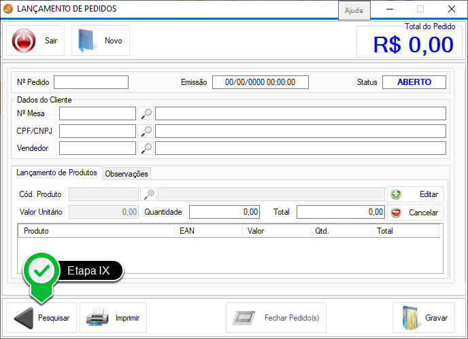The image size is (468, 339).
Task: Click the blue folder icon for Novo
Action: 86,41
